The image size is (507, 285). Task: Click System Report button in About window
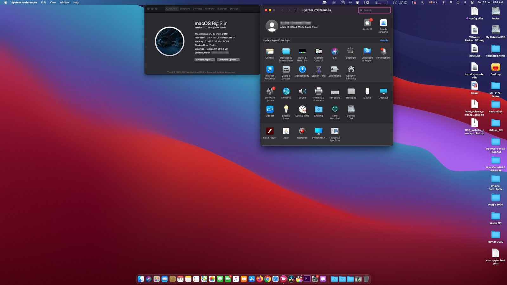tap(205, 60)
